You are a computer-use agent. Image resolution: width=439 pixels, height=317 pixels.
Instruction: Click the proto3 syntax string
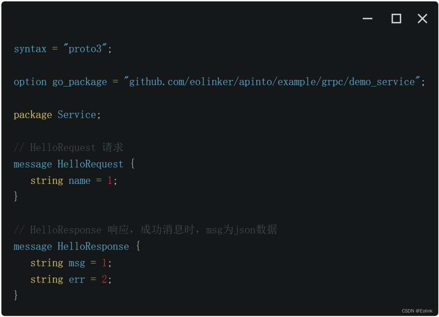click(85, 49)
